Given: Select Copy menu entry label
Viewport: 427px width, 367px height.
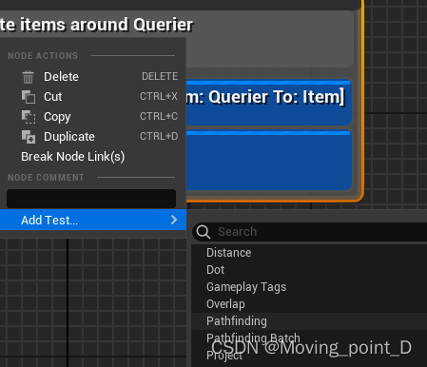Looking at the screenshot, I should pyautogui.click(x=57, y=117).
